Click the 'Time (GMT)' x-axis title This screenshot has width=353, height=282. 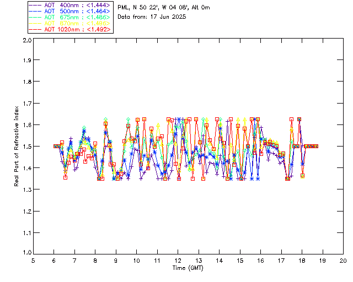point(188,268)
